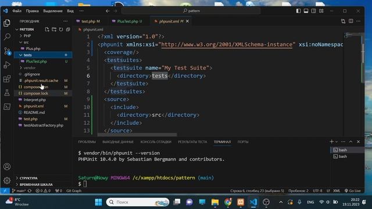Image resolution: width=372 pixels, height=209 pixels.
Task: Open the Extensions view
Action: click(7, 79)
